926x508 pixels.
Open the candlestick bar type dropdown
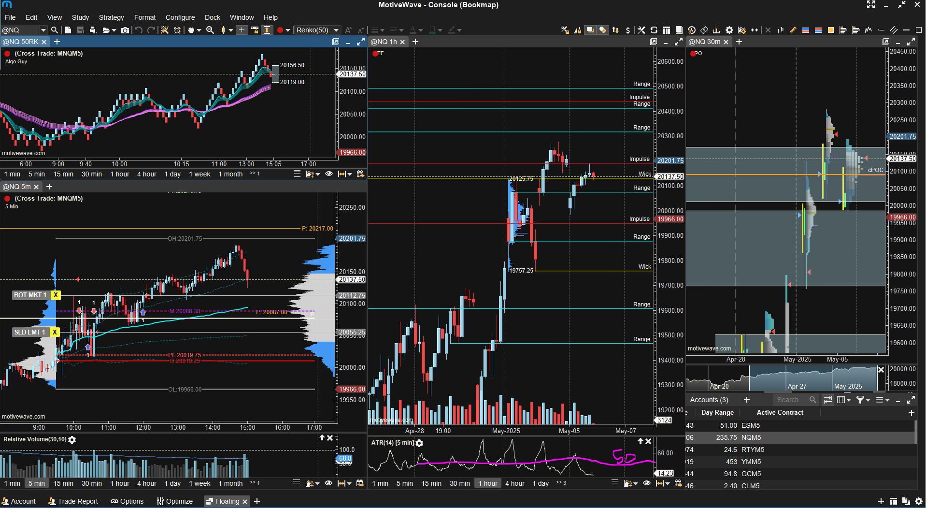coord(231,30)
